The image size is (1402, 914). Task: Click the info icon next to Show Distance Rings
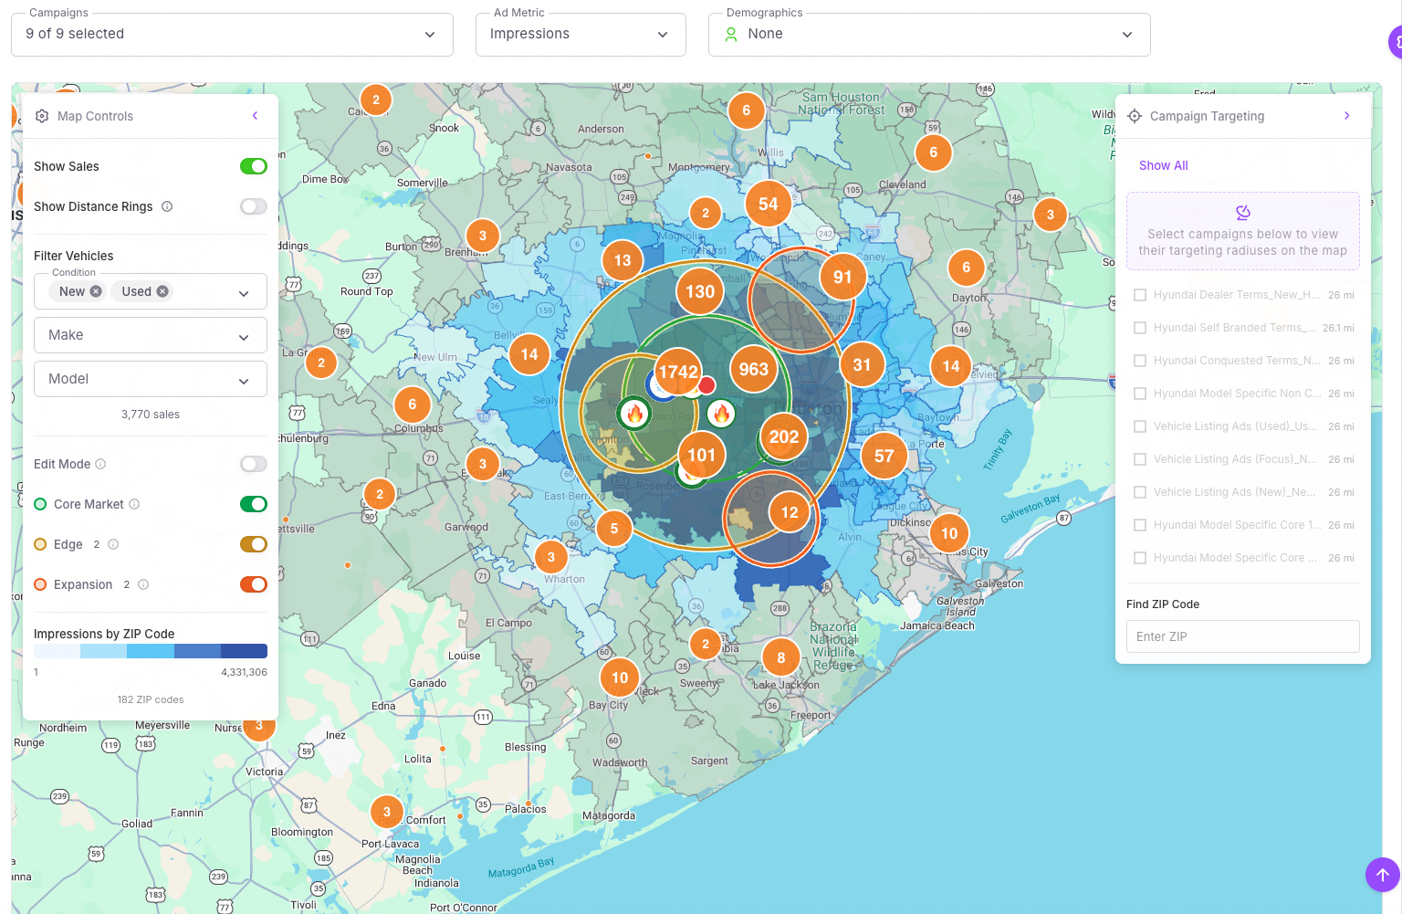click(167, 206)
